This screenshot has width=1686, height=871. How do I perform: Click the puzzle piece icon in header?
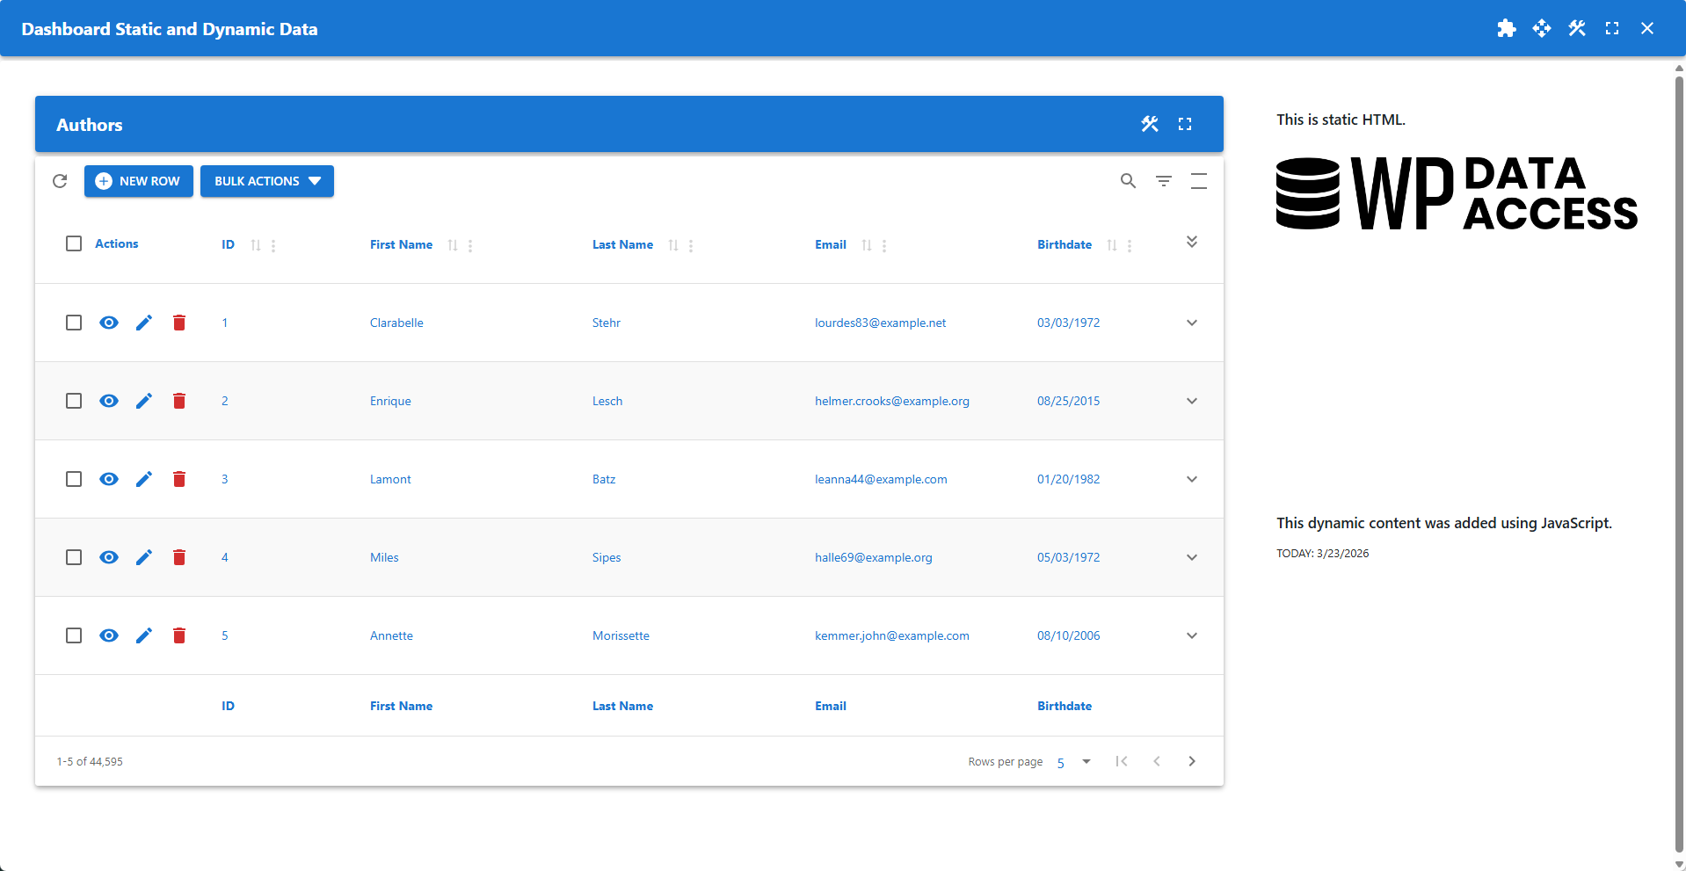tap(1506, 28)
